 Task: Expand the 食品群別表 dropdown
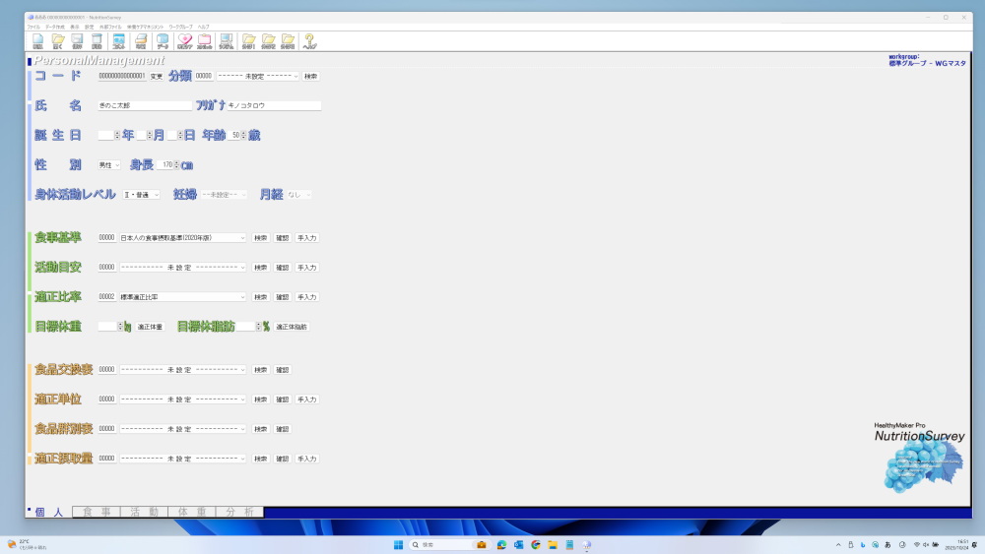tap(182, 429)
